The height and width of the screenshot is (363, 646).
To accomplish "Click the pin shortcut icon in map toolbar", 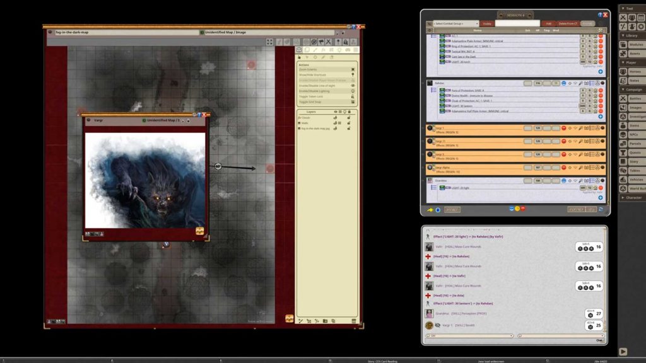I will point(338,42).
